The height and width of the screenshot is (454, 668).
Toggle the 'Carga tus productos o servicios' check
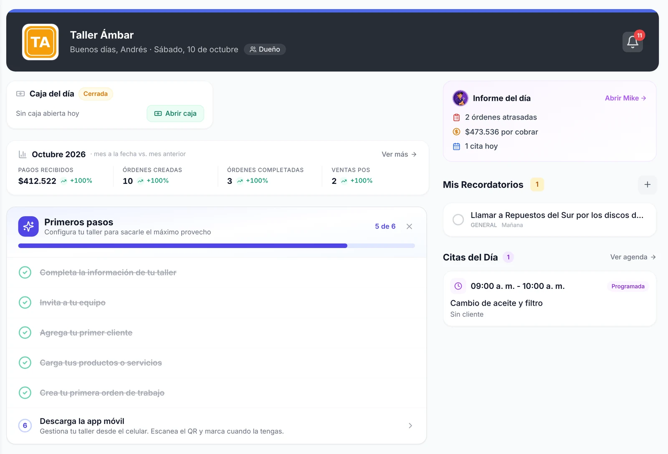click(x=25, y=363)
